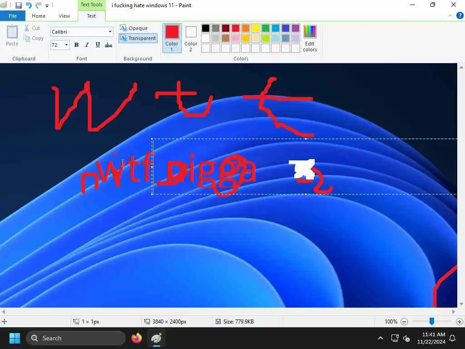Pick the dark gray swatch in the top row
This screenshot has height=349, width=465.
[216, 28]
